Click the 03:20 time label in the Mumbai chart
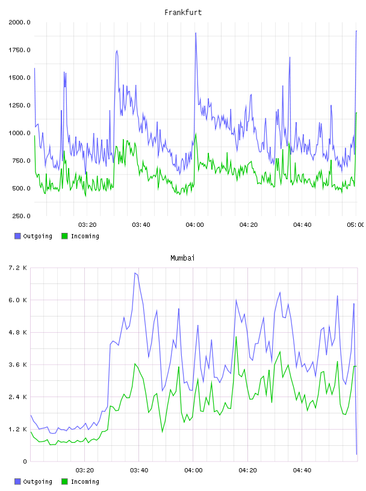Screen dimensions: 366x491 tap(85, 471)
